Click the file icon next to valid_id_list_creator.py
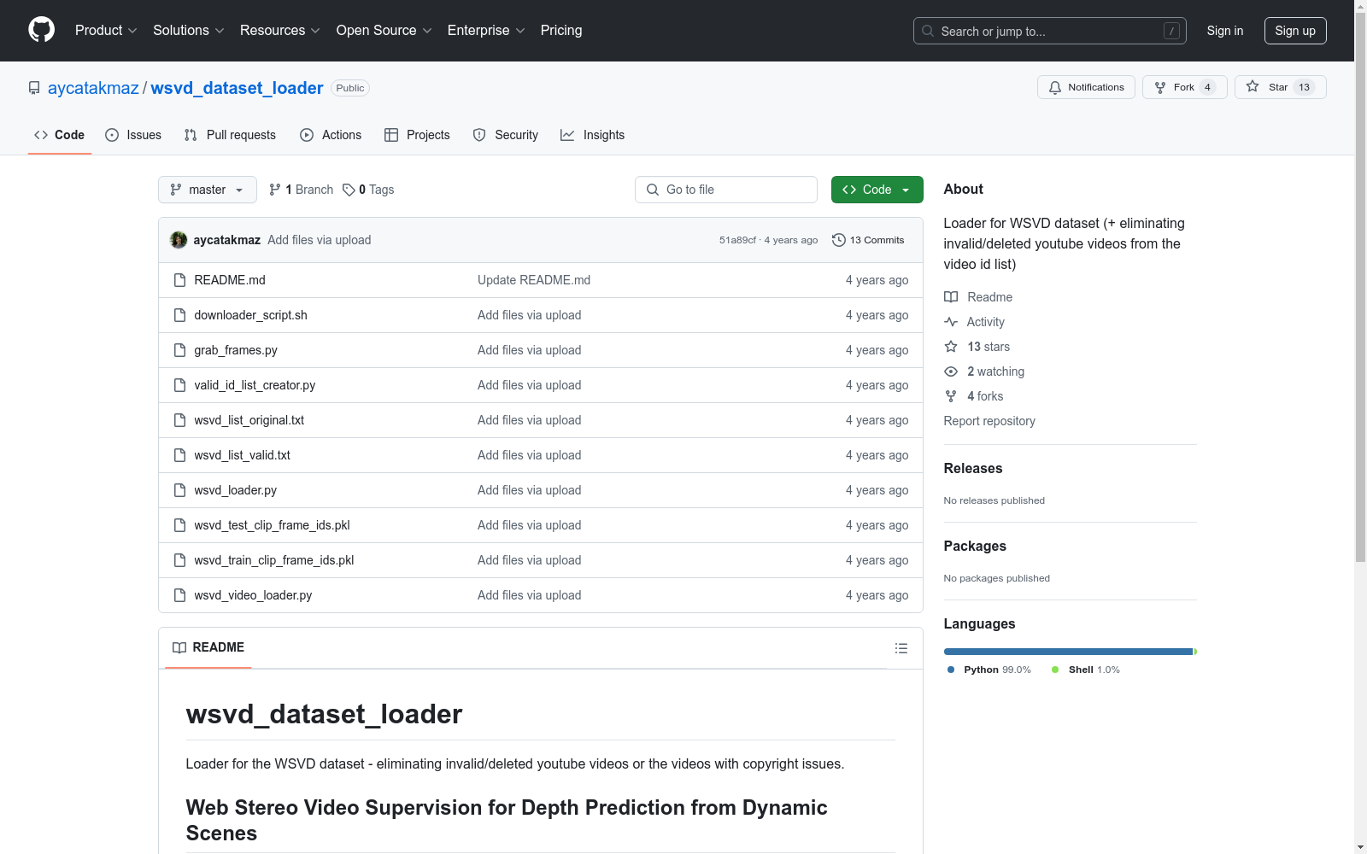 pyautogui.click(x=179, y=385)
